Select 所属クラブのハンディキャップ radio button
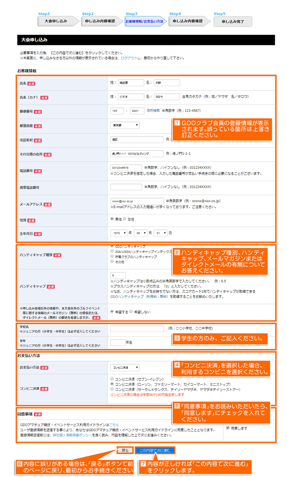The width and height of the screenshot is (287, 477). click(x=112, y=256)
